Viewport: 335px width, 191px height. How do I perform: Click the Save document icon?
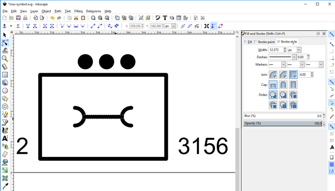tap(18, 18)
